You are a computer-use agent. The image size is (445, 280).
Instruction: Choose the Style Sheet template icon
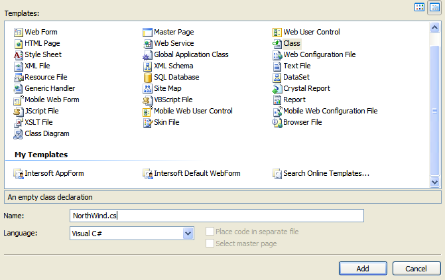pyautogui.click(x=19, y=55)
